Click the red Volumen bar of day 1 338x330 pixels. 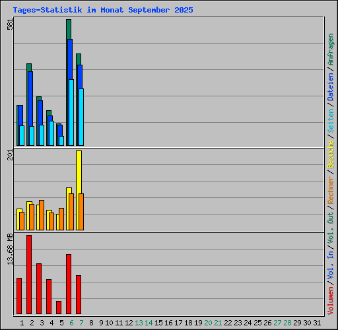click(19, 296)
